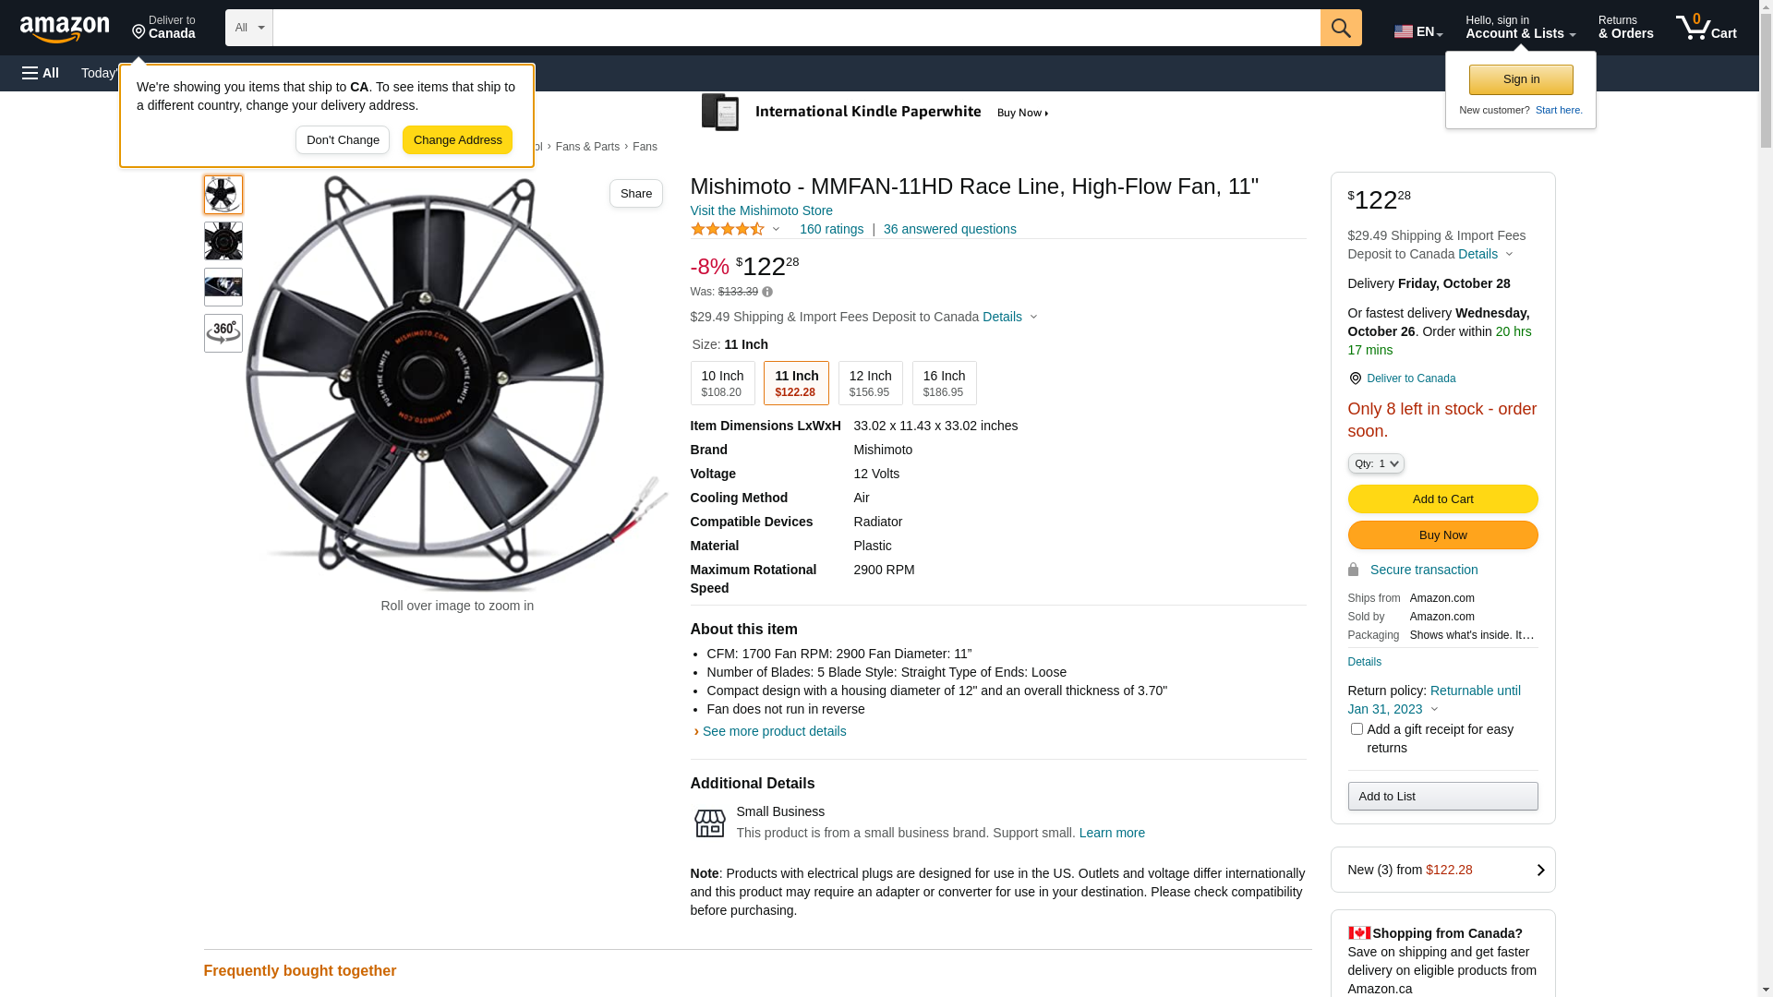Click the Add to Cart button
The height and width of the screenshot is (997, 1773).
(1442, 499)
